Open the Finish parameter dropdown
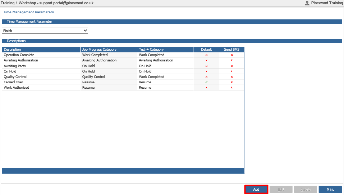 click(45, 31)
